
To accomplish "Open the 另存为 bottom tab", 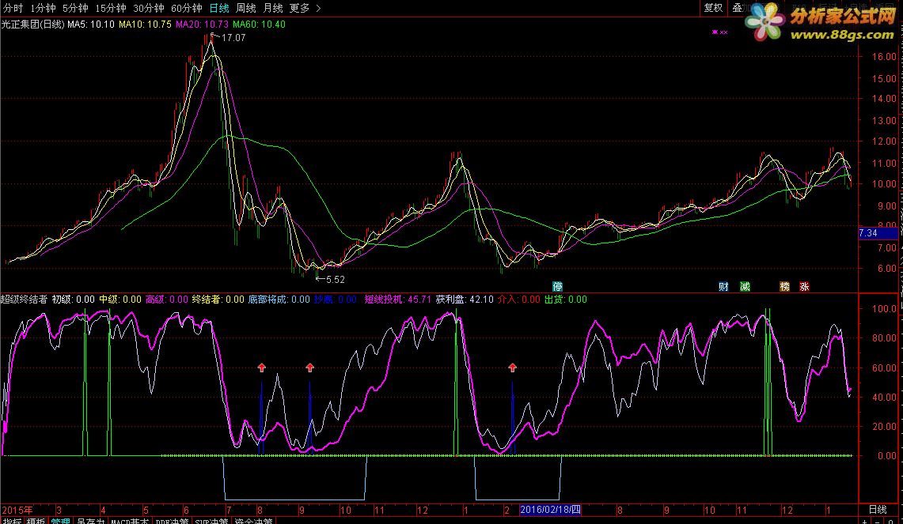I will pyautogui.click(x=90, y=521).
